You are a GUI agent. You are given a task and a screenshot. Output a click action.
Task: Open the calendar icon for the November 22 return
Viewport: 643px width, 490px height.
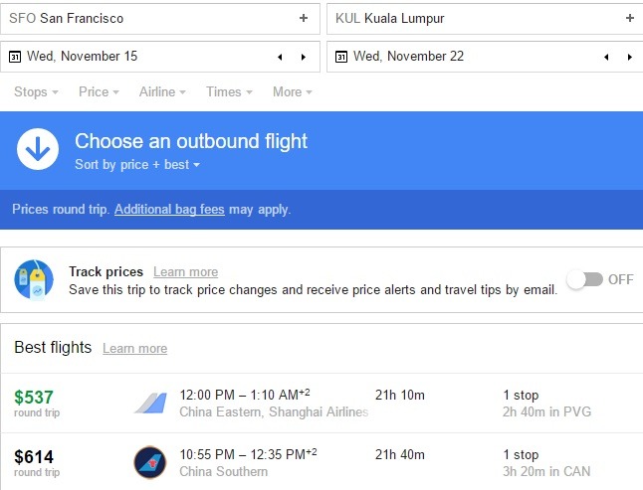click(x=341, y=57)
